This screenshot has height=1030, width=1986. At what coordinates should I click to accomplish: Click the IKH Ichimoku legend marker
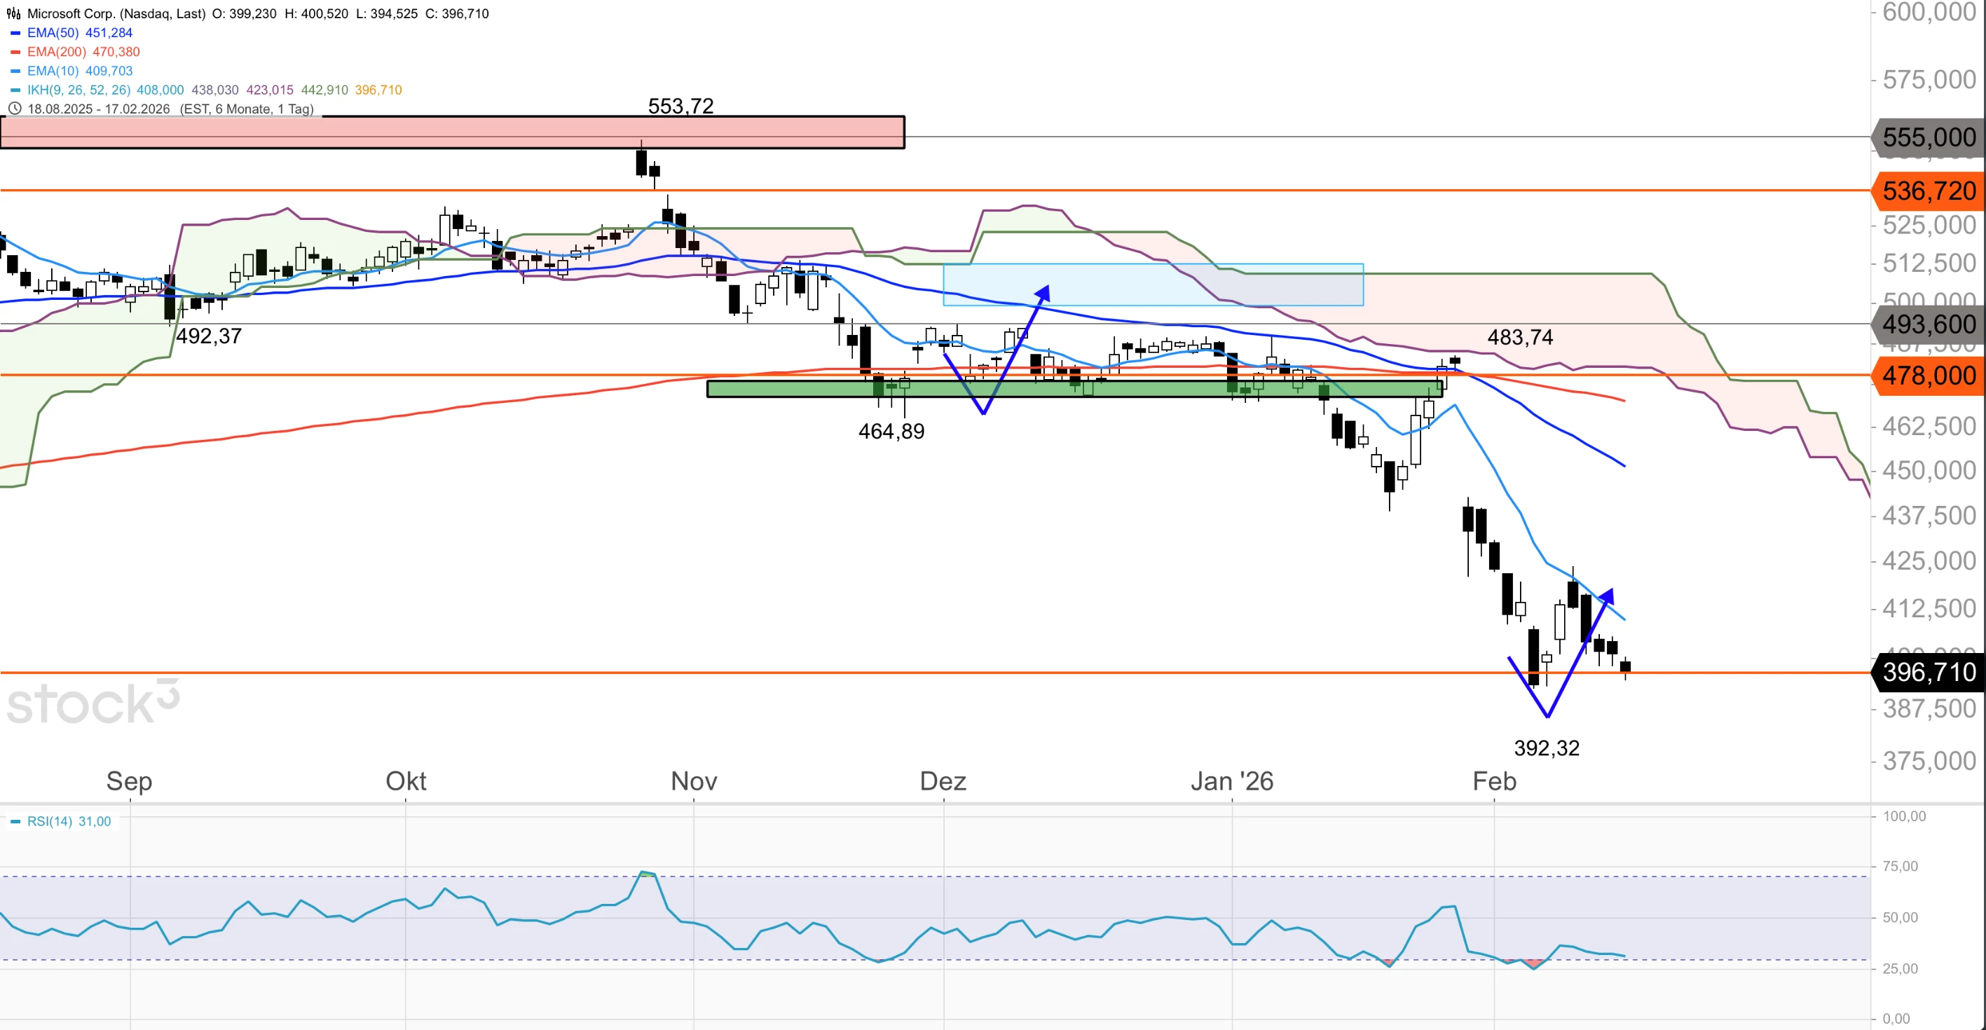point(15,90)
